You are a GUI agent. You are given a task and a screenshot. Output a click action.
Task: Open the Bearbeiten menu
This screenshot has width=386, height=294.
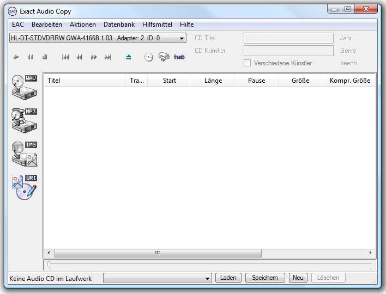point(47,24)
